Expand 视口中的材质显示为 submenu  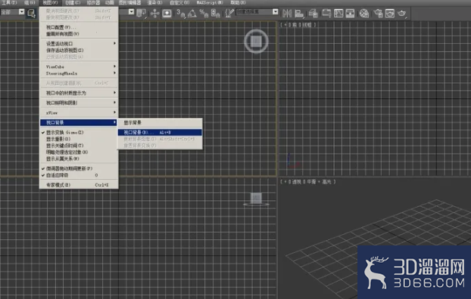point(79,93)
